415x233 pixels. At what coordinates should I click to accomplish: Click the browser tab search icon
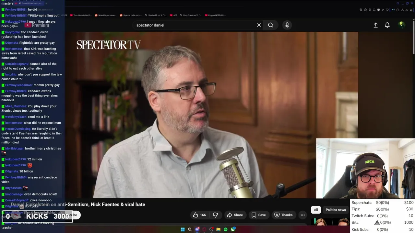(398, 3)
